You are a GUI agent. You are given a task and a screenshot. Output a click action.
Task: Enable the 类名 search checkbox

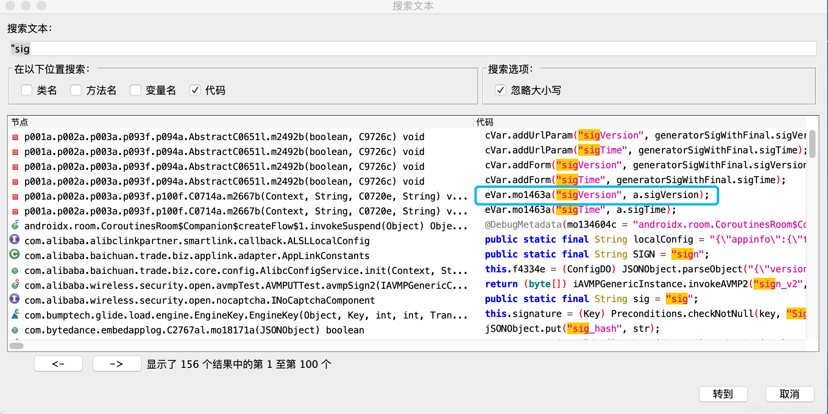pyautogui.click(x=27, y=90)
